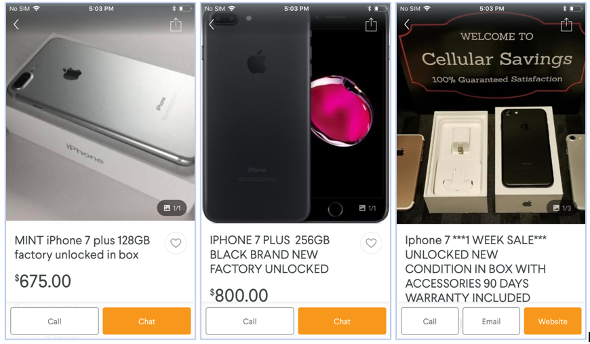Favorite the MINT iPhone 7 plus 128GB listing
Viewport: 590px width, 344px height.
tap(176, 243)
